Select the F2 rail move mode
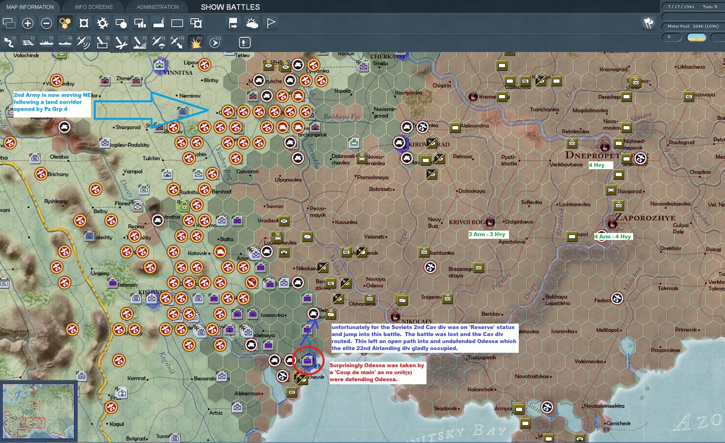The height and width of the screenshot is (443, 725). pyautogui.click(x=28, y=42)
